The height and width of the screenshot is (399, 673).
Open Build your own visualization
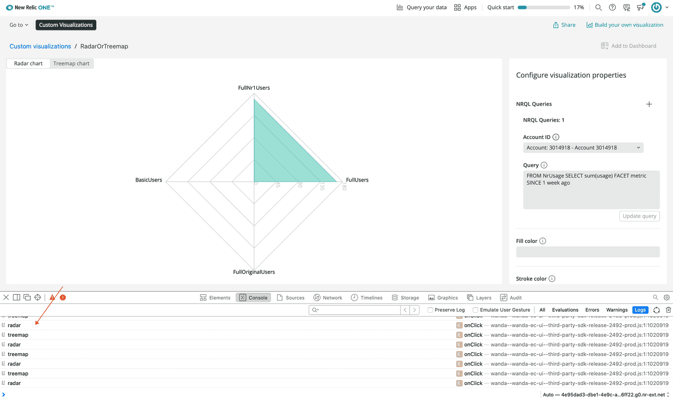coord(625,25)
